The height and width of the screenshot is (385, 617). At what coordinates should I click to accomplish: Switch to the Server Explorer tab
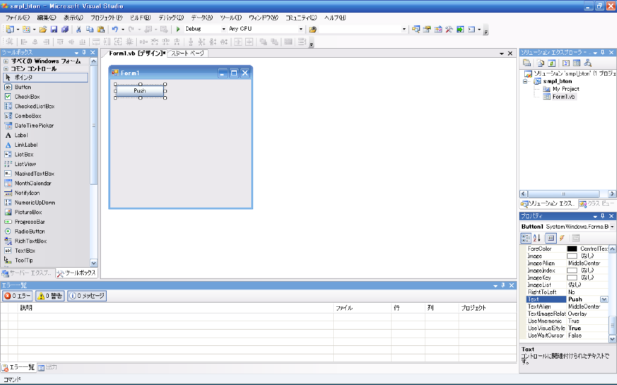coord(27,273)
